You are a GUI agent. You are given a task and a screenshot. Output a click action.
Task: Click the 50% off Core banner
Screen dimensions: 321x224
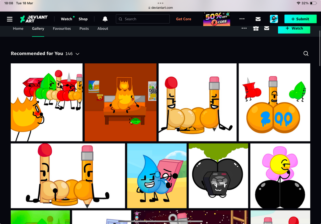(x=217, y=19)
